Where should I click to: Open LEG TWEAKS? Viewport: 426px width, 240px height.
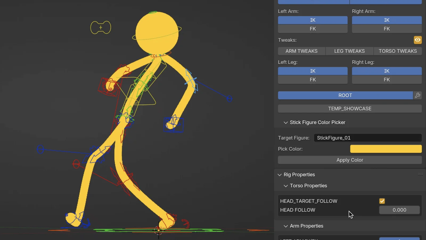pos(349,51)
